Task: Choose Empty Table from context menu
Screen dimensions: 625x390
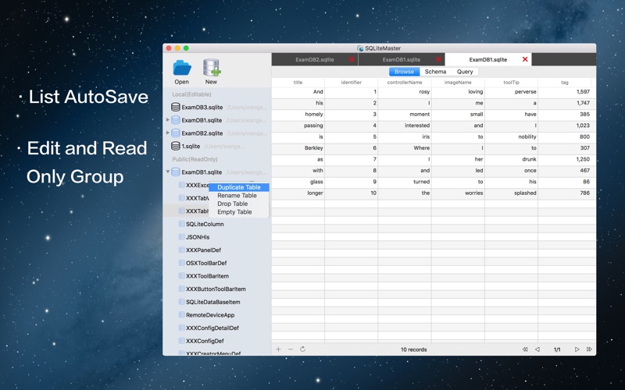Action: [x=239, y=212]
